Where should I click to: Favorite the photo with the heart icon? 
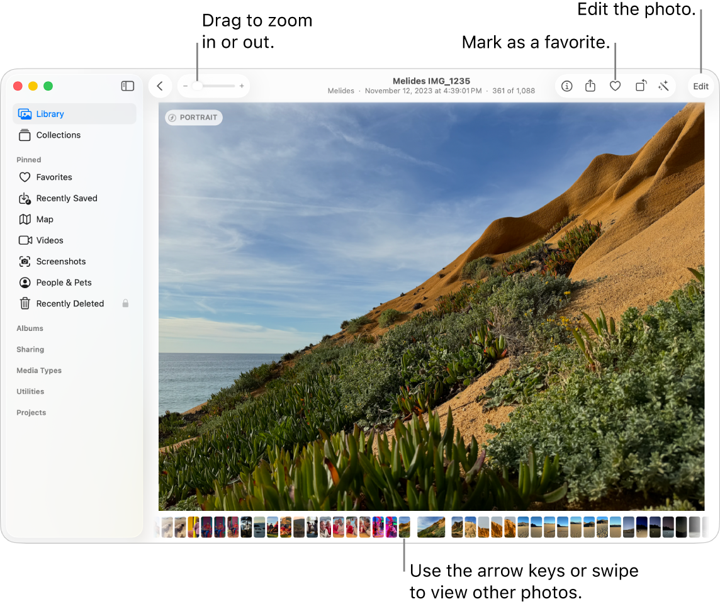(x=615, y=86)
